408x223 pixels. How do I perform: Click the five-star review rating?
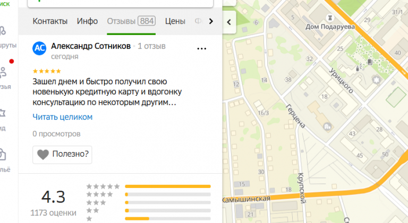tap(47, 71)
